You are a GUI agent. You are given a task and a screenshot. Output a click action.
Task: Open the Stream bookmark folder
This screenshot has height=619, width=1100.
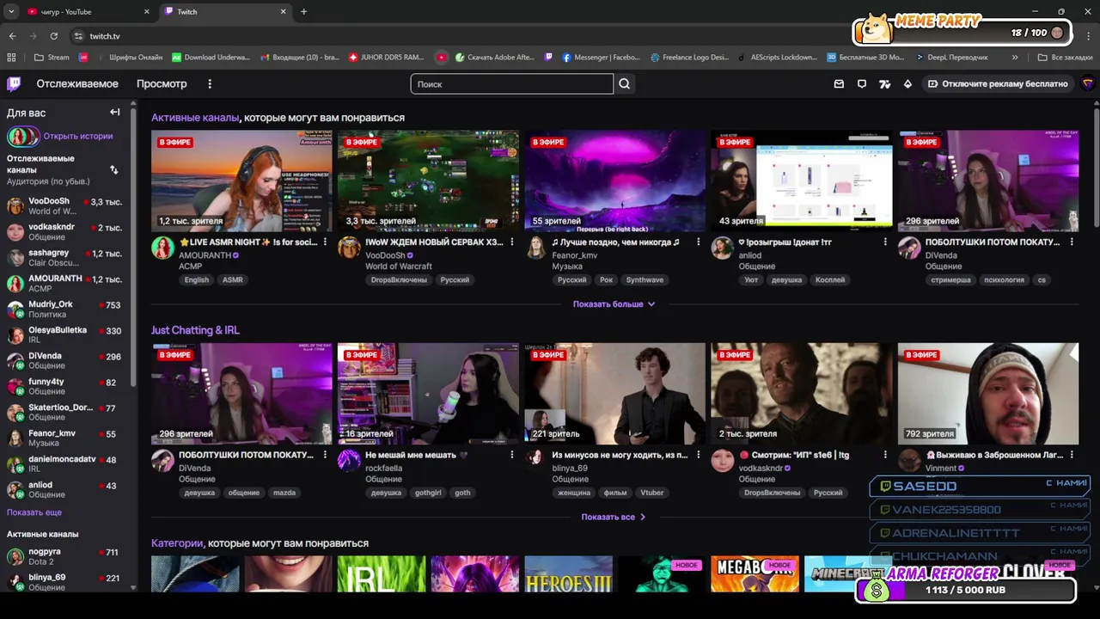tap(52, 58)
